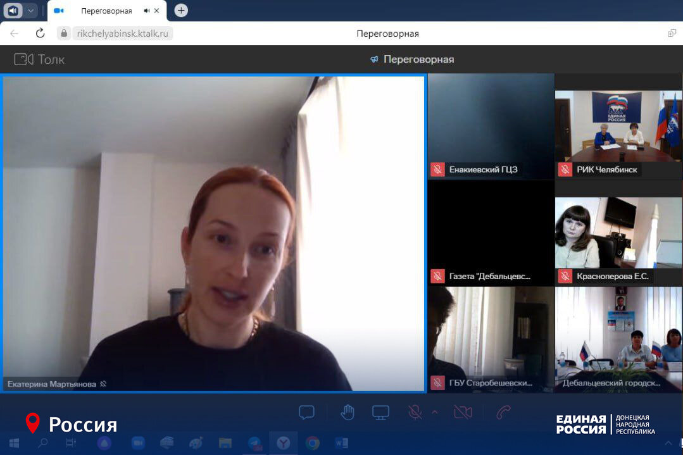Click the Переговорная page title in address bar
This screenshot has height=455, width=683.
point(387,34)
